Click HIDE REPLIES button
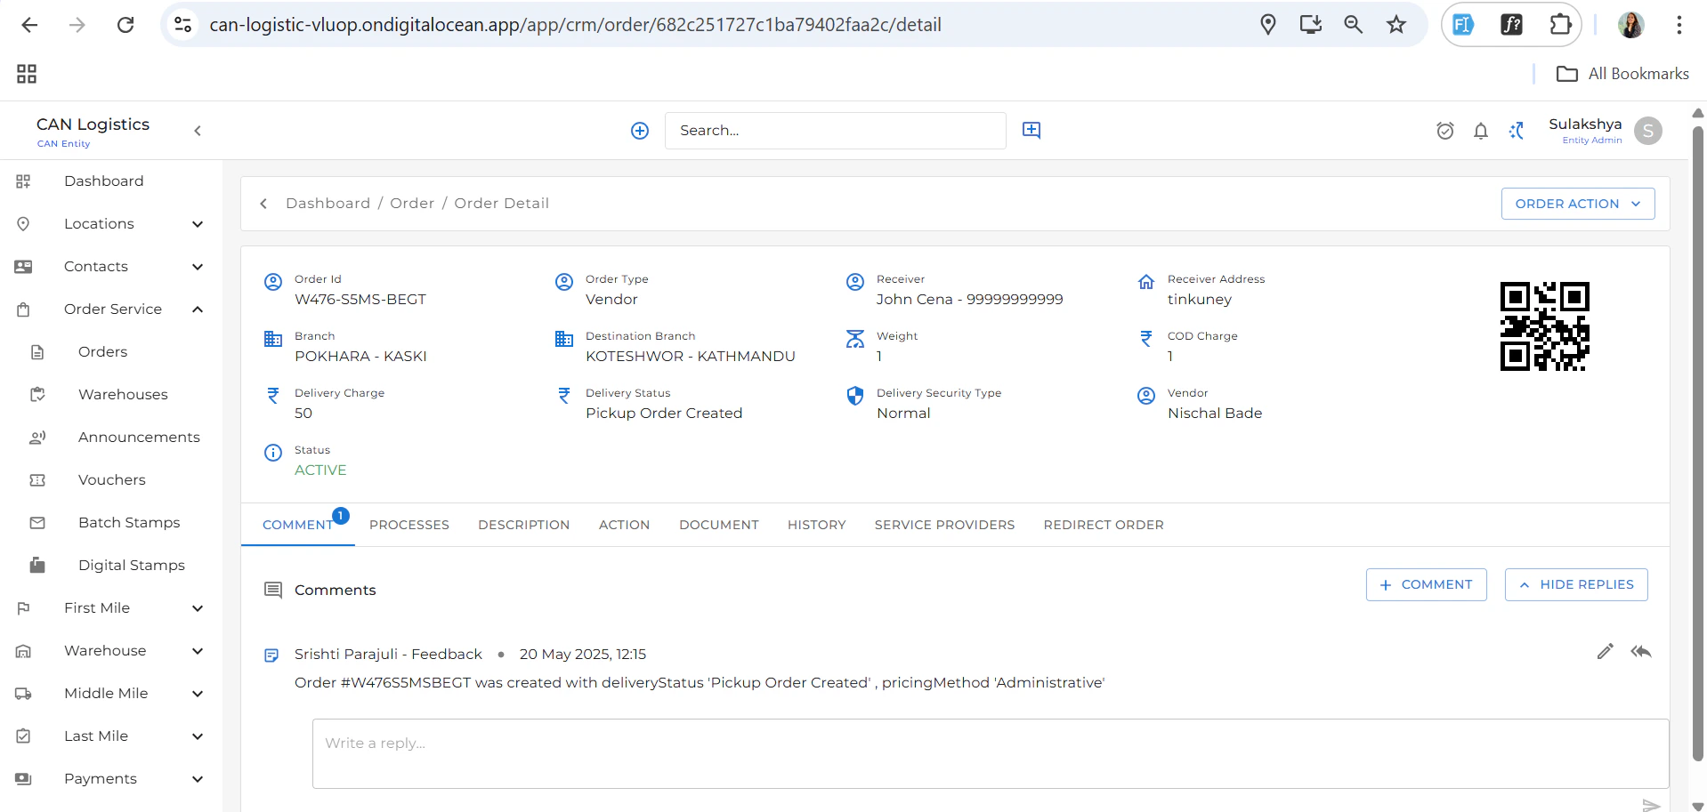The image size is (1707, 812). [1576, 584]
